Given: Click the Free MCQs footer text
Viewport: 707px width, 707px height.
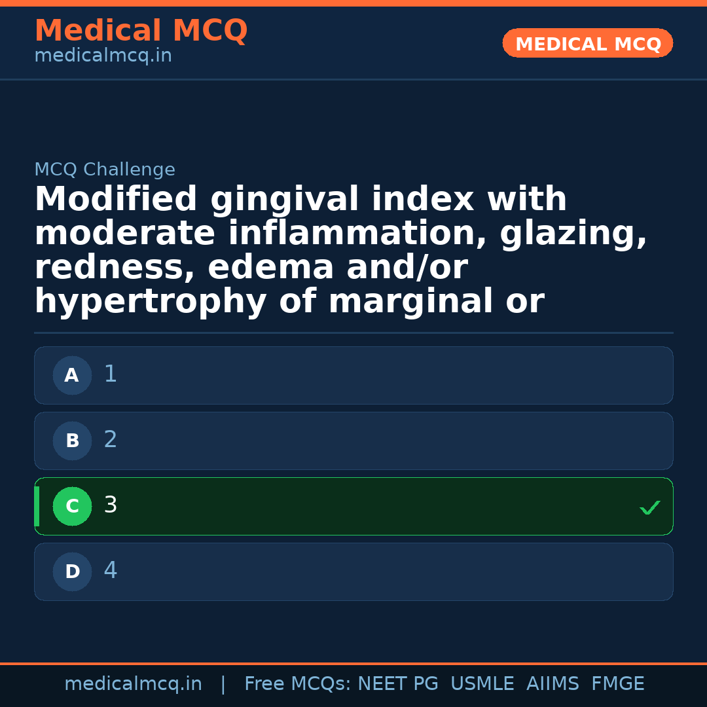Looking at the screenshot, I should (297, 684).
